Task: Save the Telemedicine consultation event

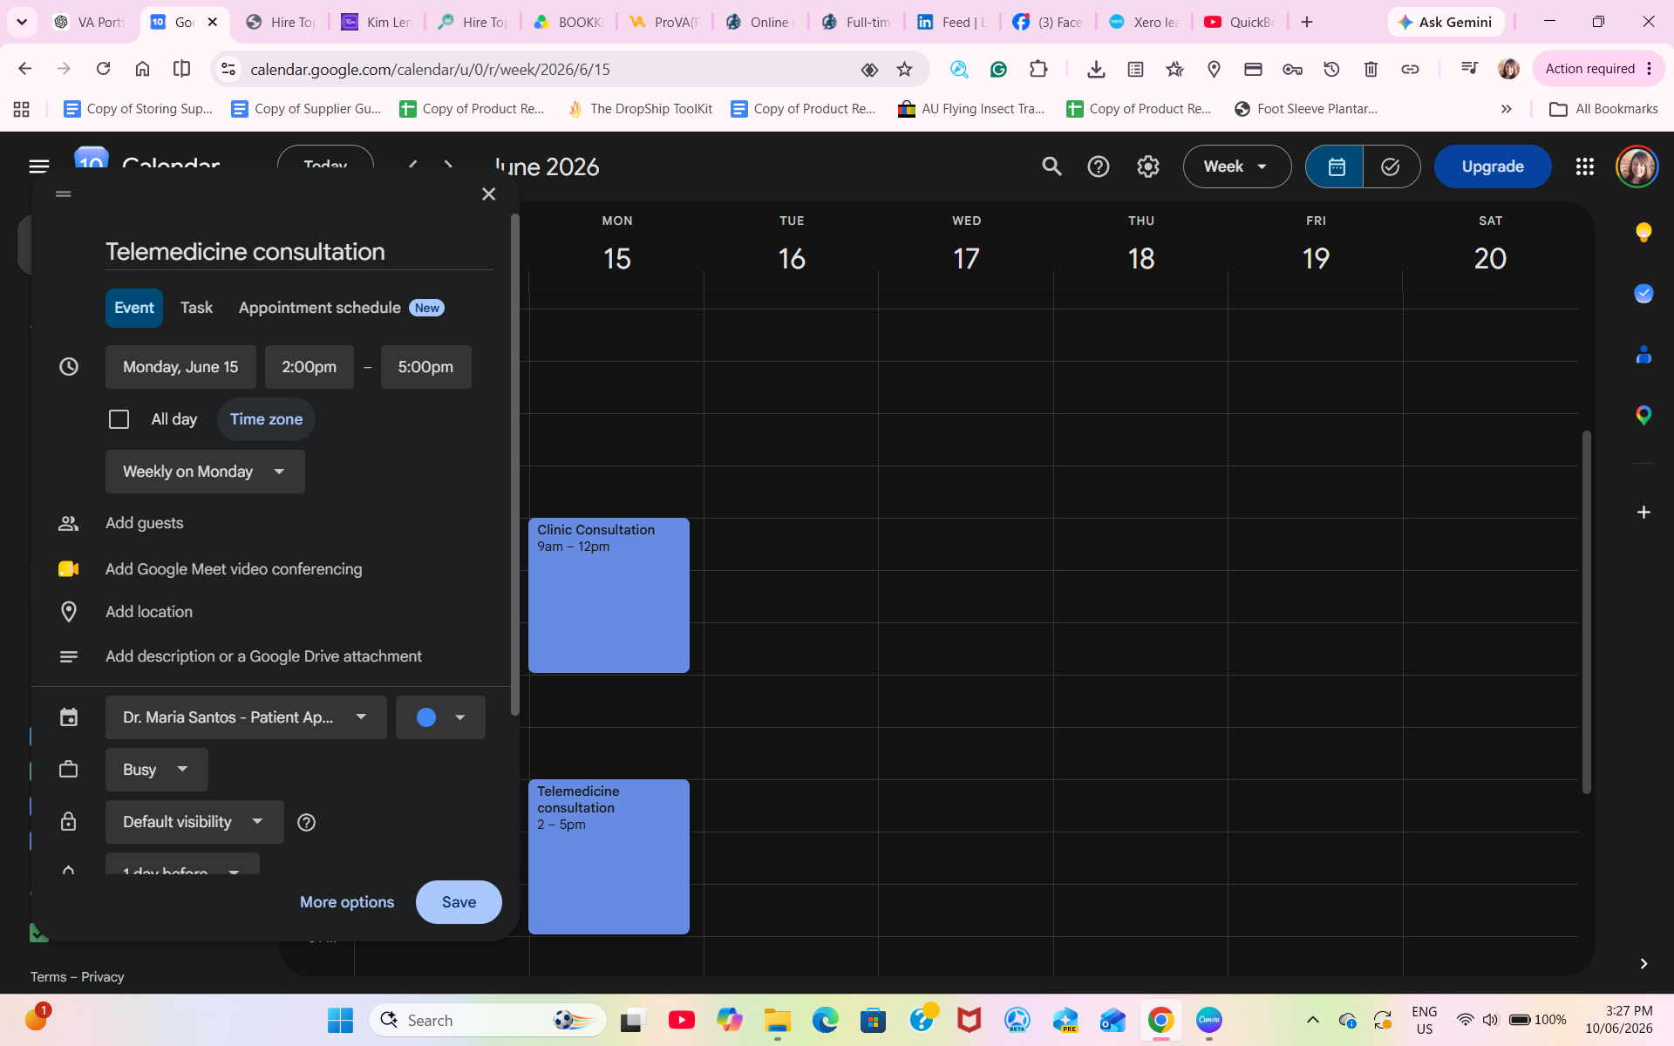Action: [459, 902]
